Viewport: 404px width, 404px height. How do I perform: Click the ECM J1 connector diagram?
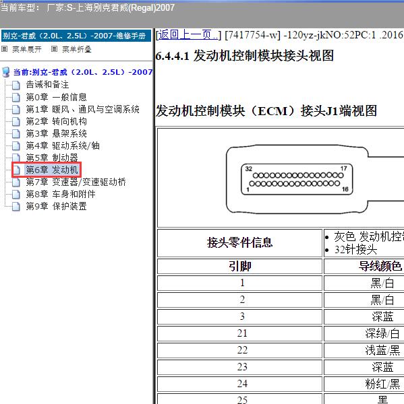coord(297,179)
